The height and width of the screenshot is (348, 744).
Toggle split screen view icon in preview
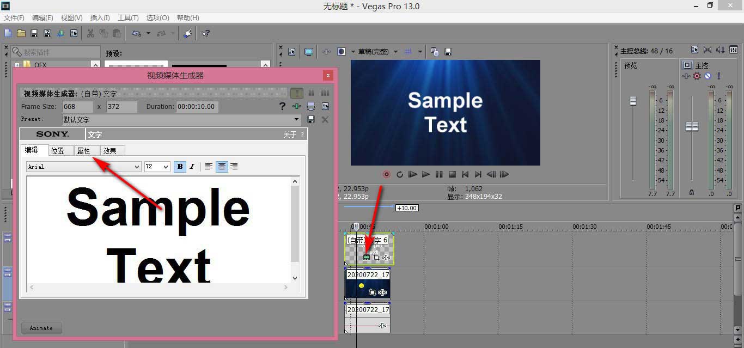click(341, 52)
